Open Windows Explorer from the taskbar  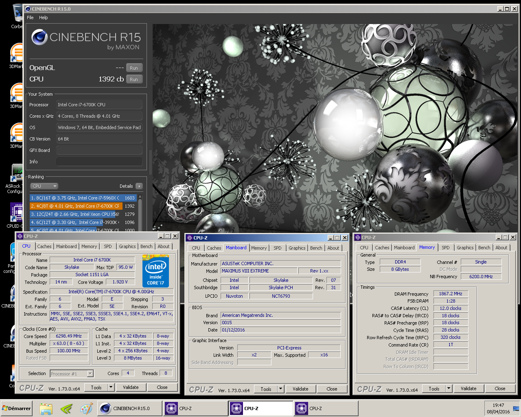click(x=46, y=408)
